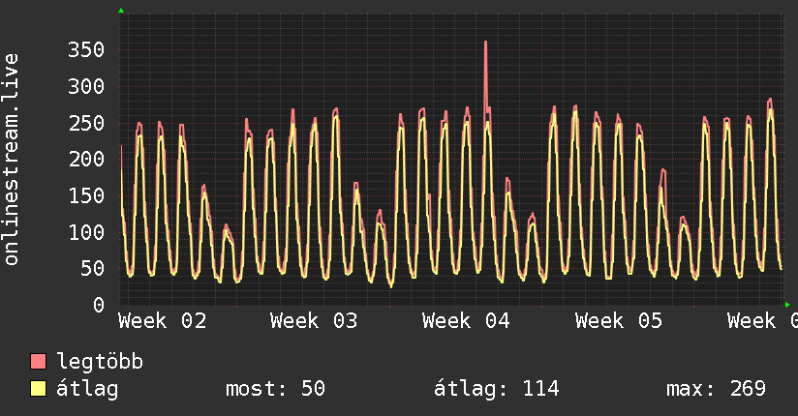Click the Week 02 x-axis label

point(163,321)
